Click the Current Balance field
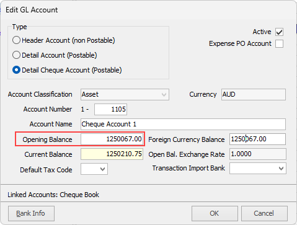The width and height of the screenshot is (297, 225). pyautogui.click(x=112, y=154)
